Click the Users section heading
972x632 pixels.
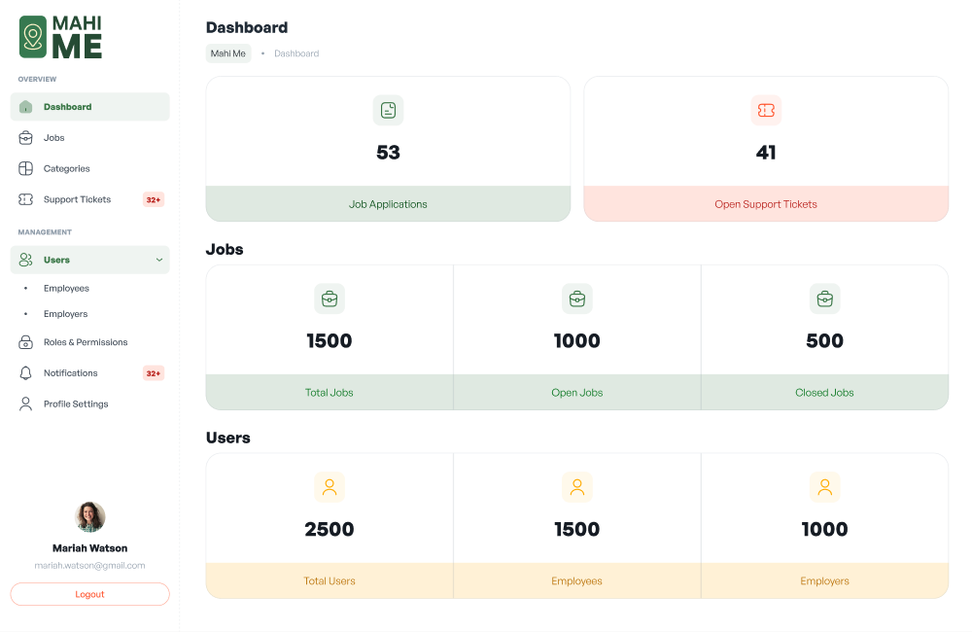click(228, 438)
